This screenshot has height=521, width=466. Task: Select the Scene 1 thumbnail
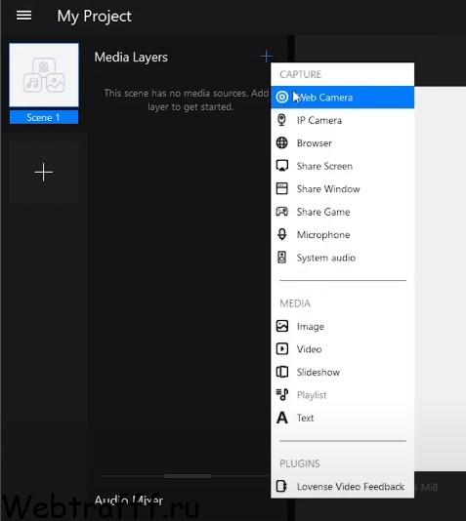tap(44, 75)
